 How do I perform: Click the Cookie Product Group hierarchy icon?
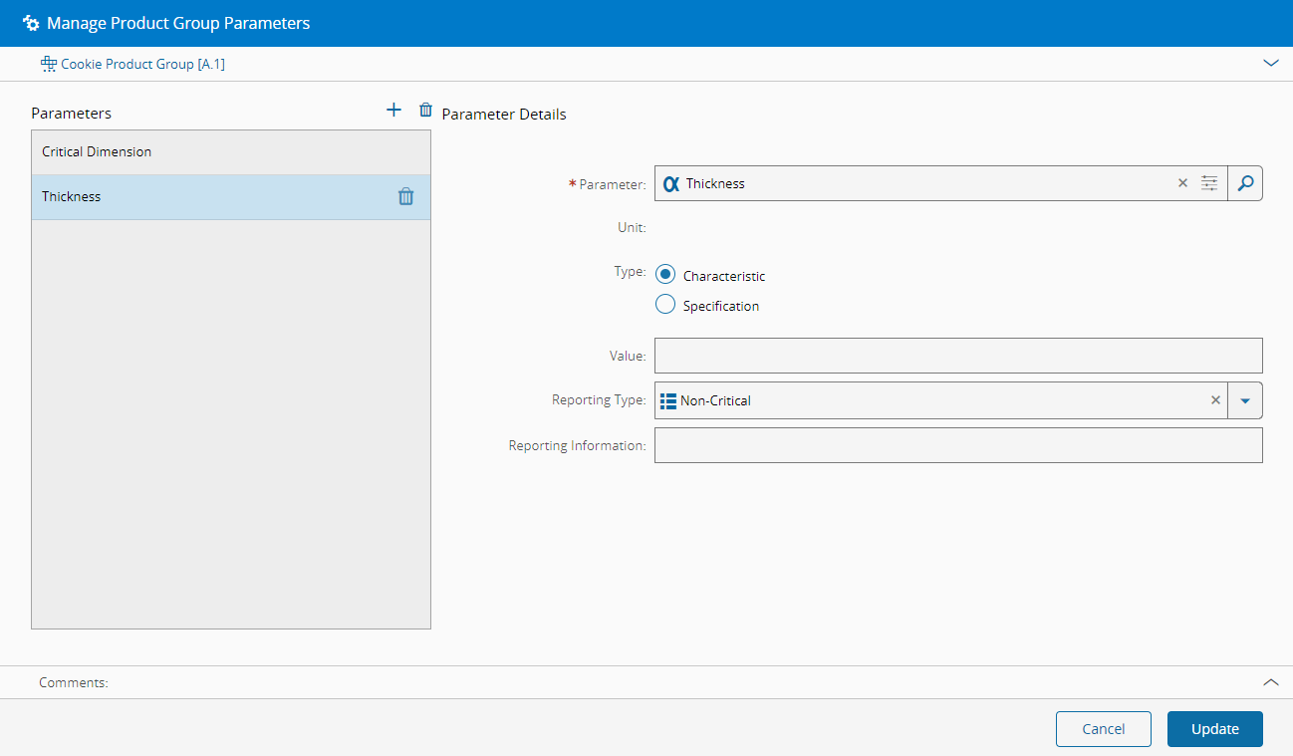point(48,64)
